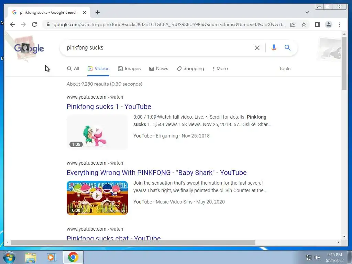Viewport: 352px width, 264px height.
Task: Switch to the Images tab
Action: (x=129, y=69)
